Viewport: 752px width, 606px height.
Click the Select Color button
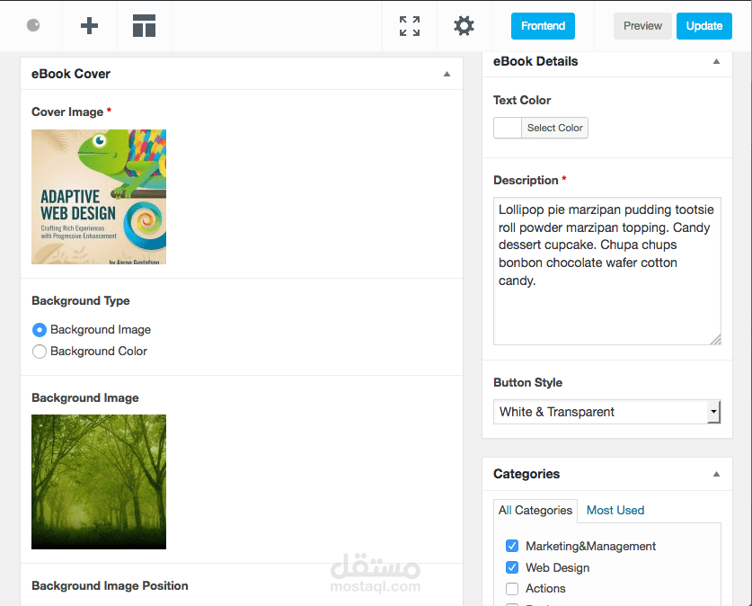pos(555,128)
